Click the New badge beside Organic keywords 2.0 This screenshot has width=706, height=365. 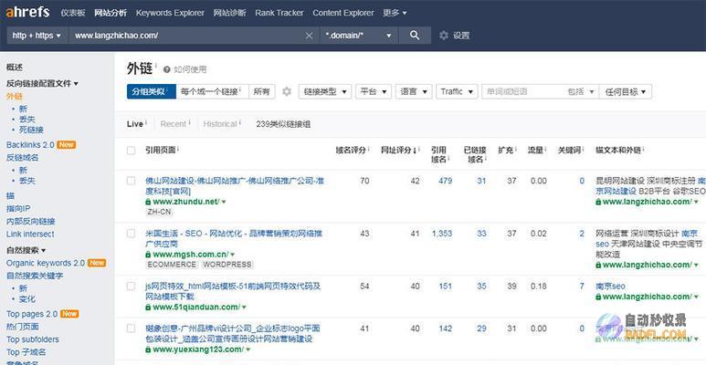click(x=97, y=263)
